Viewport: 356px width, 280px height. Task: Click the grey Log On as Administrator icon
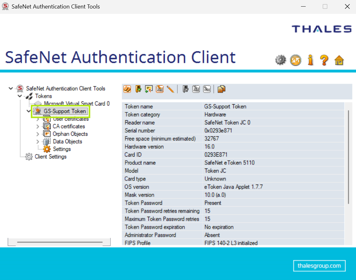click(185, 89)
